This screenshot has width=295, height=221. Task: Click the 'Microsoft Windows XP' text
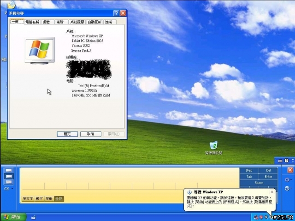(x=87, y=36)
